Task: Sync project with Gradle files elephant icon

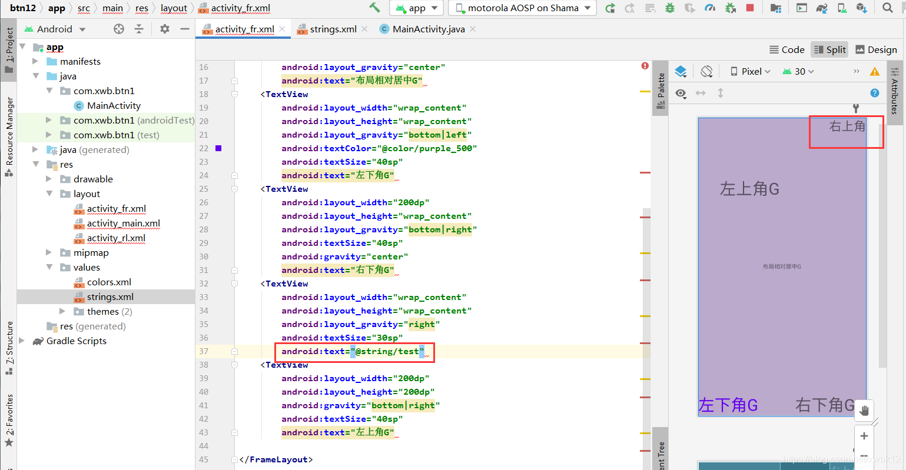Action: click(821, 8)
